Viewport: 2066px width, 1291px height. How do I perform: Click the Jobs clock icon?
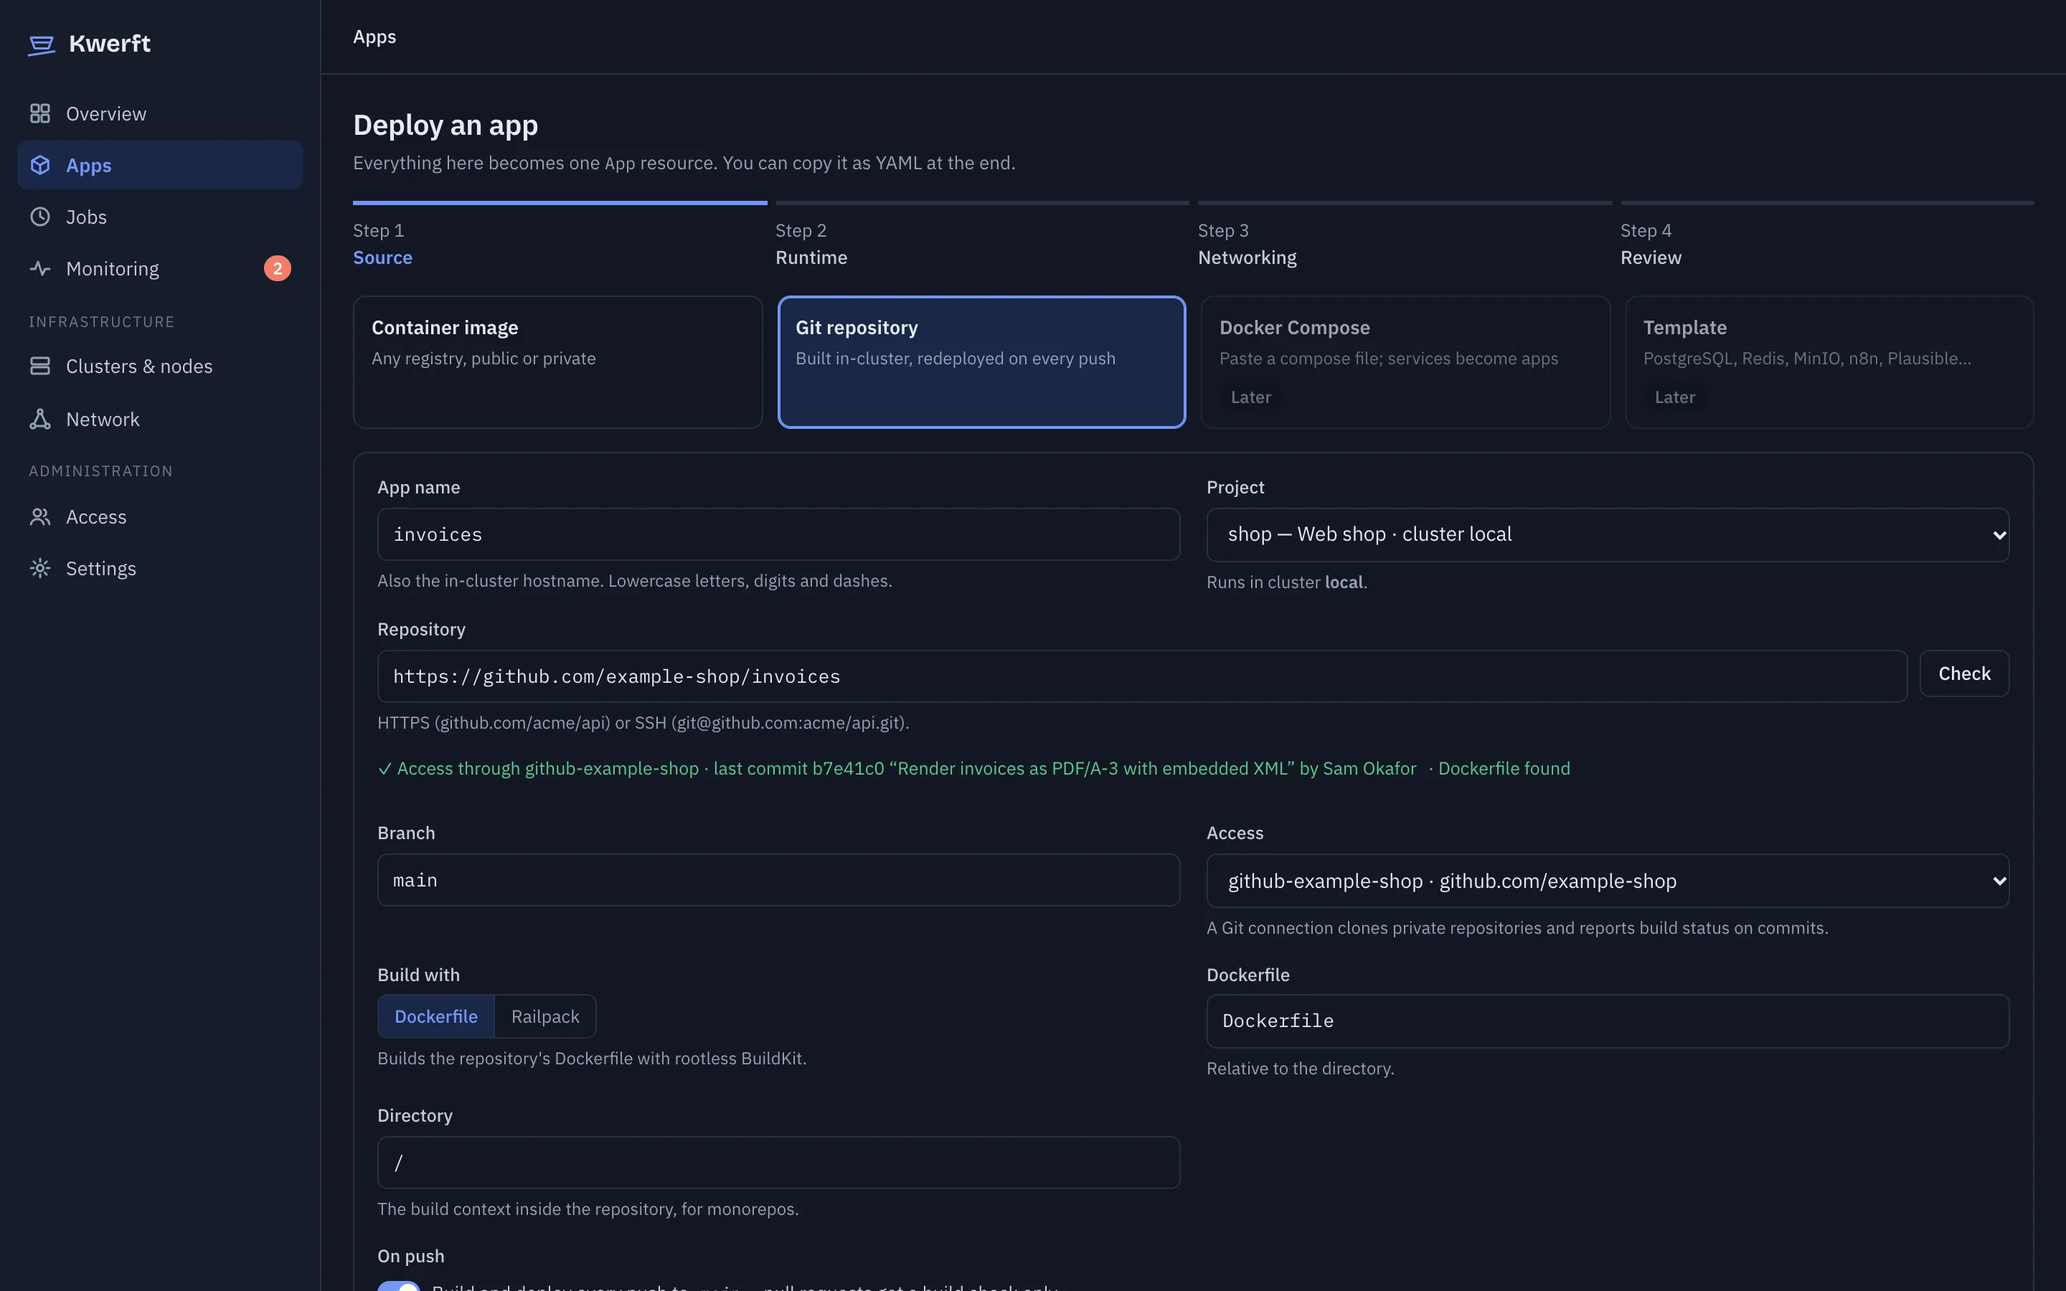point(40,217)
